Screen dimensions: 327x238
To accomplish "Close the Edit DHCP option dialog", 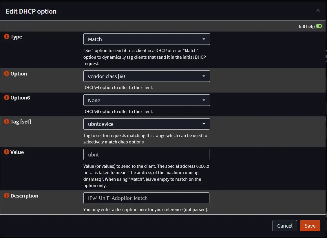I will (318, 10).
